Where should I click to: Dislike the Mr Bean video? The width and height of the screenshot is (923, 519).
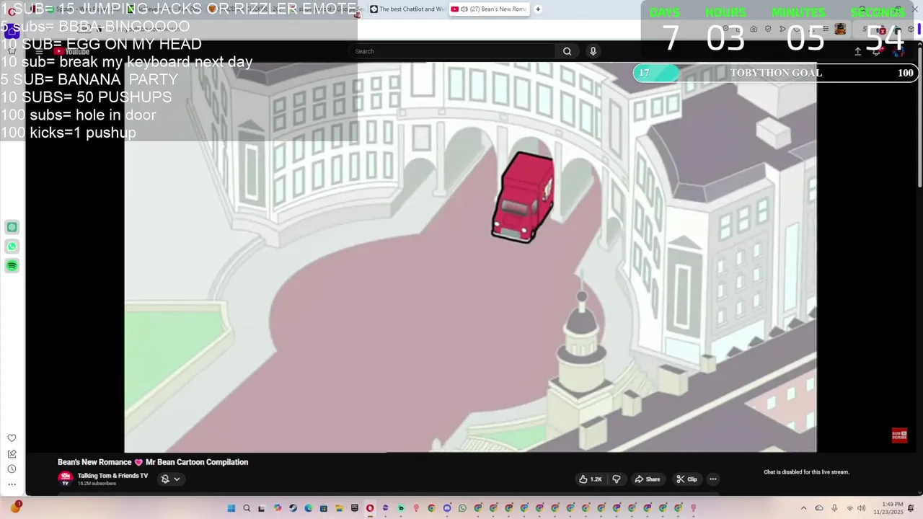[617, 479]
